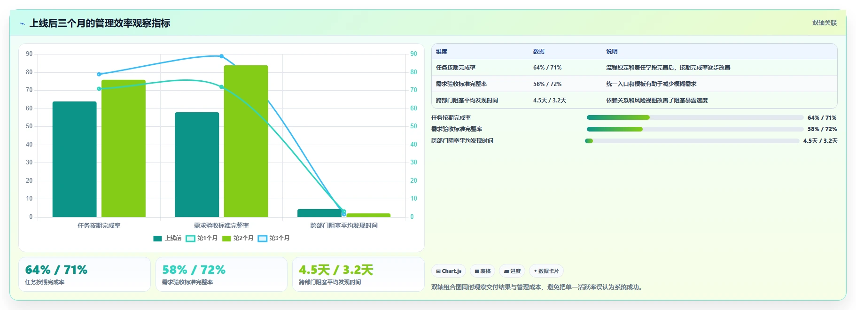Click the sparkle icon in the 数据卡片 chip
The height and width of the screenshot is (310, 856).
coord(535,271)
